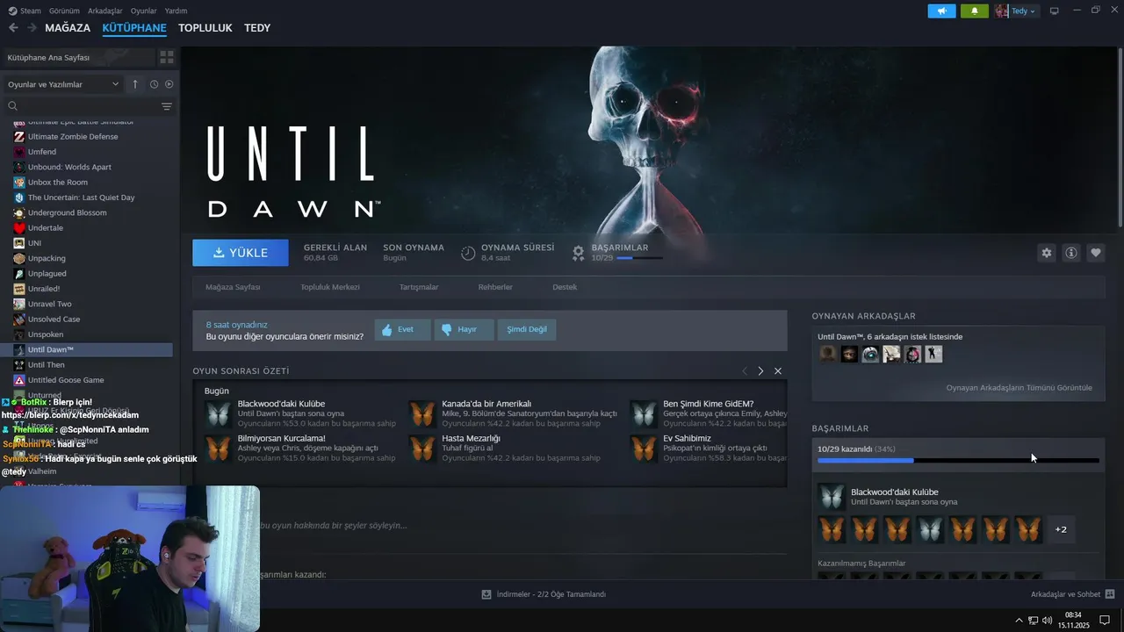Click the forward navigation arrow

tap(32, 28)
